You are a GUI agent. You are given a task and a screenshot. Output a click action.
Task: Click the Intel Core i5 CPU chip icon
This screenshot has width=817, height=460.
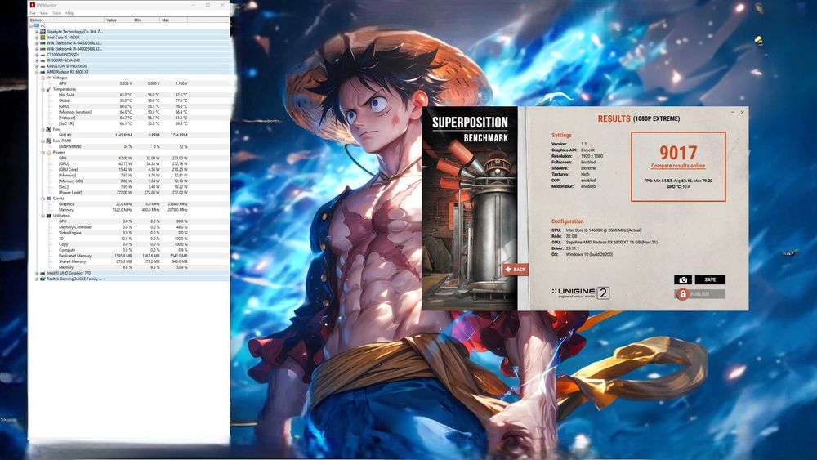click(x=42, y=38)
